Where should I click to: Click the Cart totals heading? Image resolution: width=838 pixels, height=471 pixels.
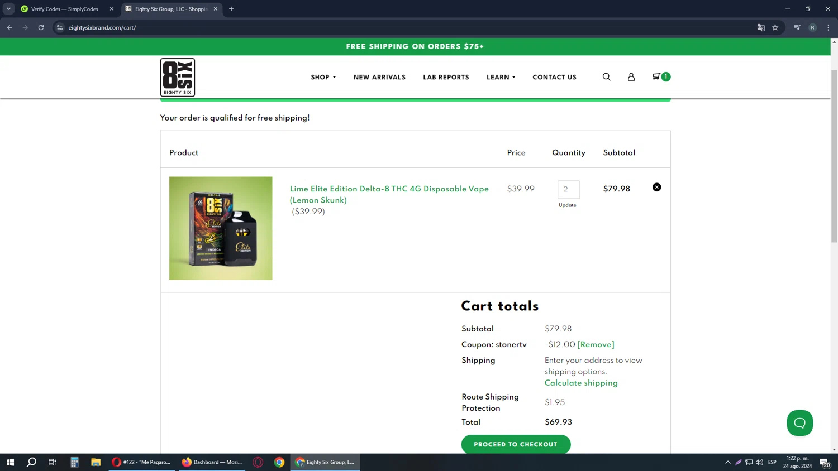point(500,306)
